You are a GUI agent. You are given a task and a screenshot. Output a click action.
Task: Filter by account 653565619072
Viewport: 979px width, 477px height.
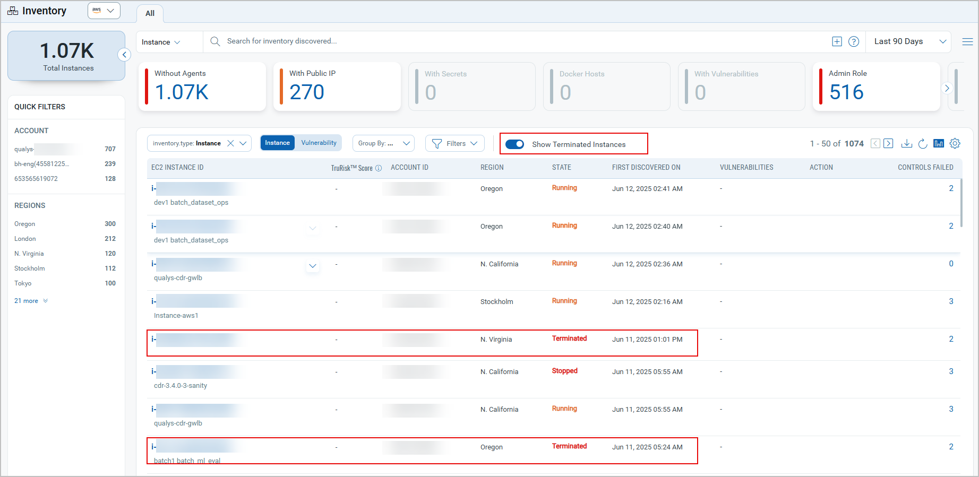pyautogui.click(x=65, y=179)
